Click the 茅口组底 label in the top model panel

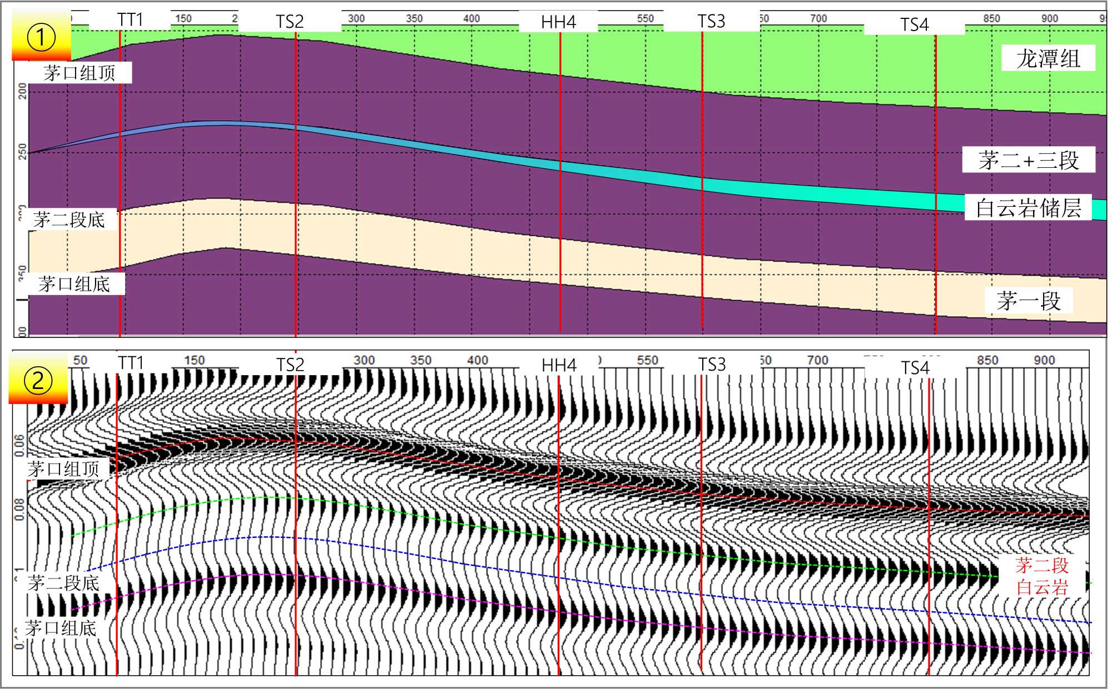(74, 284)
